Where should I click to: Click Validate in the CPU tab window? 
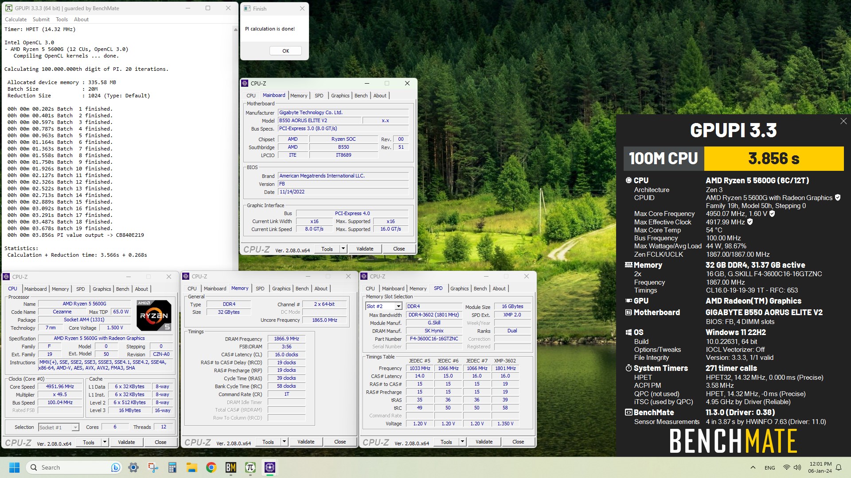(126, 442)
